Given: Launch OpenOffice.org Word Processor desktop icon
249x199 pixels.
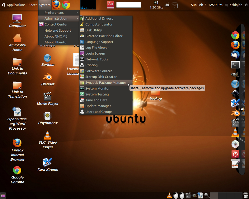Looking at the screenshot, I should click(x=17, y=119).
